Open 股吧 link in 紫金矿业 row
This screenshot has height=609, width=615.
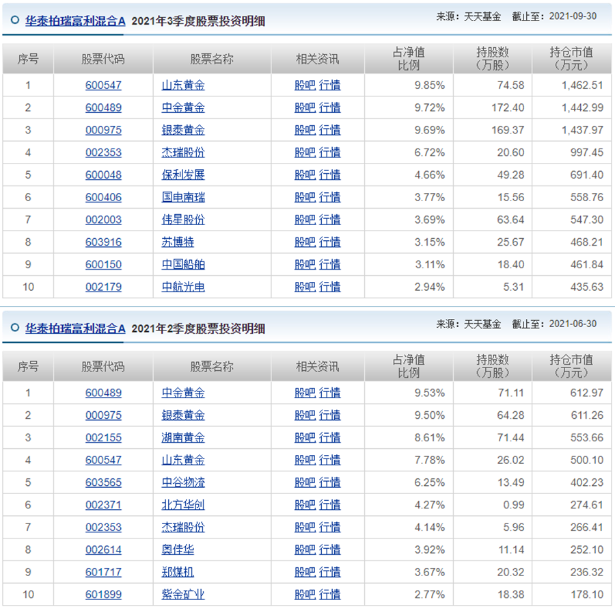[305, 594]
